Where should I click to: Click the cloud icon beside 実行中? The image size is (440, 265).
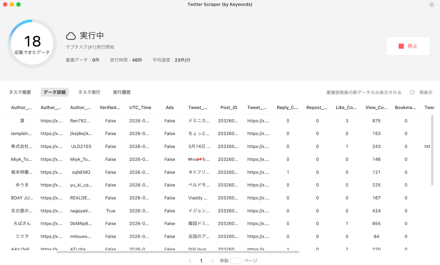point(71,36)
